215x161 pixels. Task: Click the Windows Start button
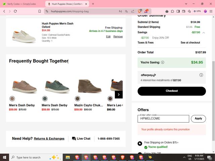(x=4, y=157)
